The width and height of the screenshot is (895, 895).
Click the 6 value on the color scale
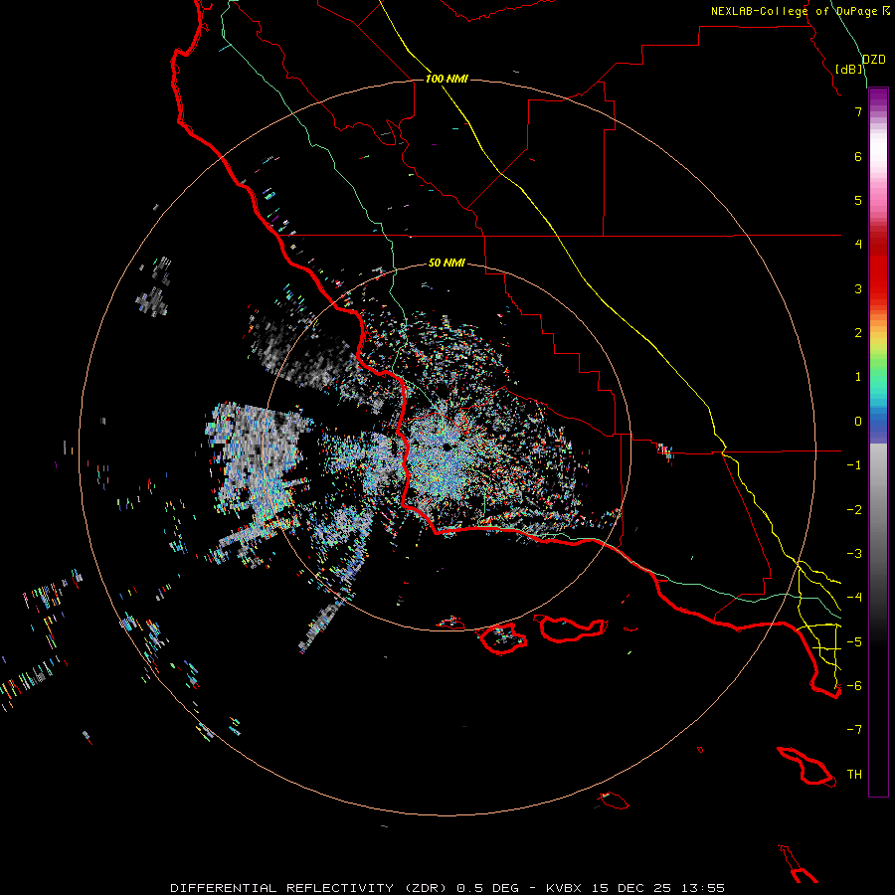tap(858, 156)
